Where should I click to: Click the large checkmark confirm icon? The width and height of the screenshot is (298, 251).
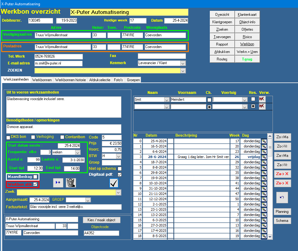pyautogui.click(x=114, y=183)
